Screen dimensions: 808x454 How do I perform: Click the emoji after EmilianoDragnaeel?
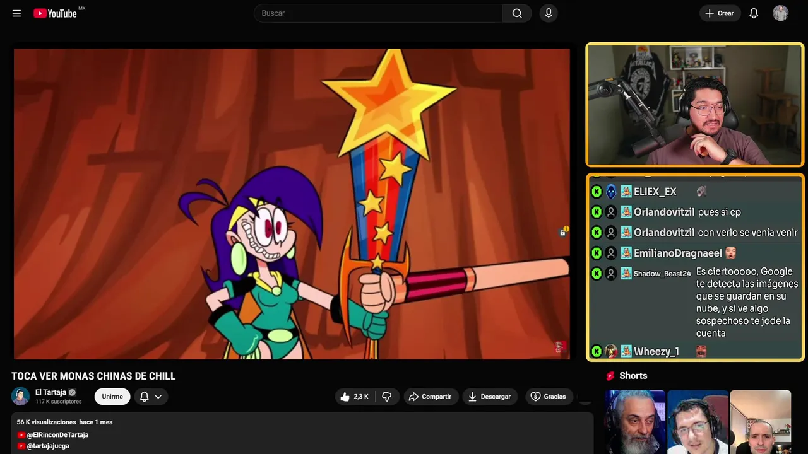(730, 253)
